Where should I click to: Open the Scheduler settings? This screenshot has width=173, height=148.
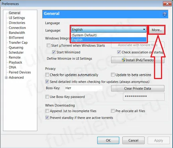pyautogui.click(x=16, y=53)
